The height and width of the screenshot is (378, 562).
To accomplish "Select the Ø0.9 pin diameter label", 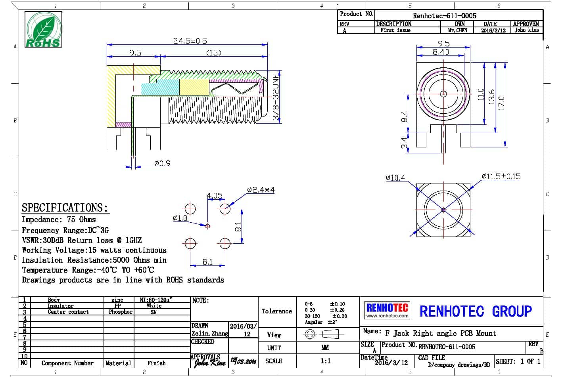I will [162, 163].
